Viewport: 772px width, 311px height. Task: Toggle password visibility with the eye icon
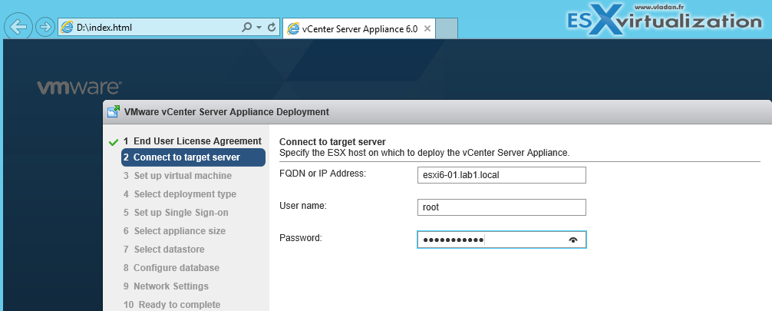(x=572, y=240)
